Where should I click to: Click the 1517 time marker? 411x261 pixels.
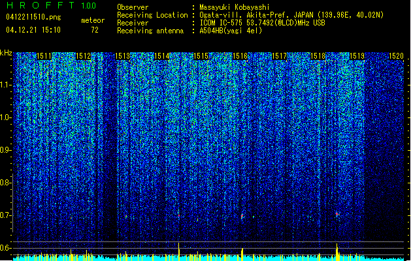tap(280, 56)
